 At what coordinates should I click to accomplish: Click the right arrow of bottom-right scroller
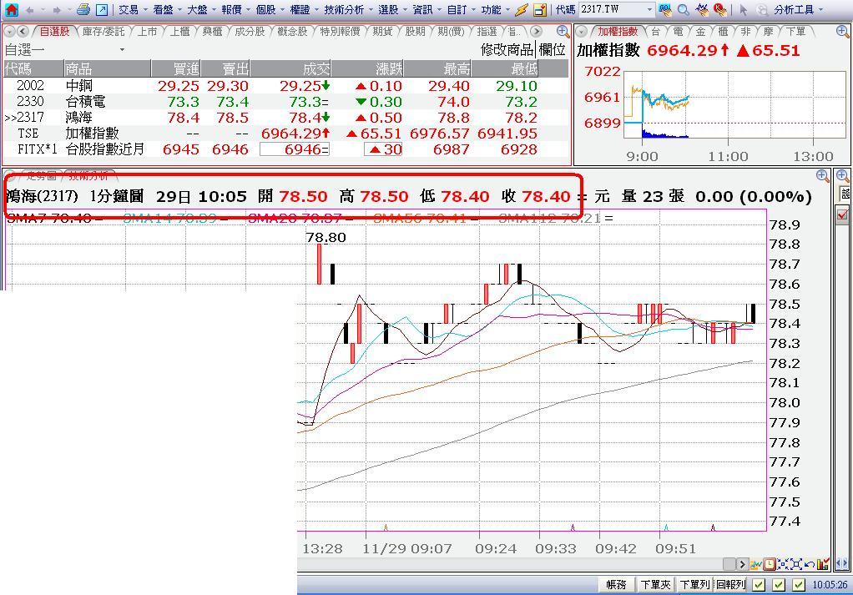847,564
